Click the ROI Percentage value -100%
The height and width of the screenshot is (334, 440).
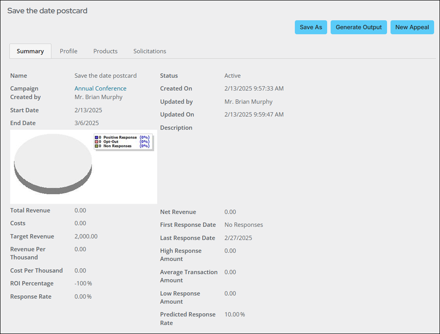(x=83, y=283)
